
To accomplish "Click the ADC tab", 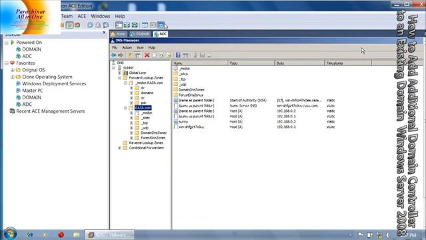I will (x=160, y=34).
